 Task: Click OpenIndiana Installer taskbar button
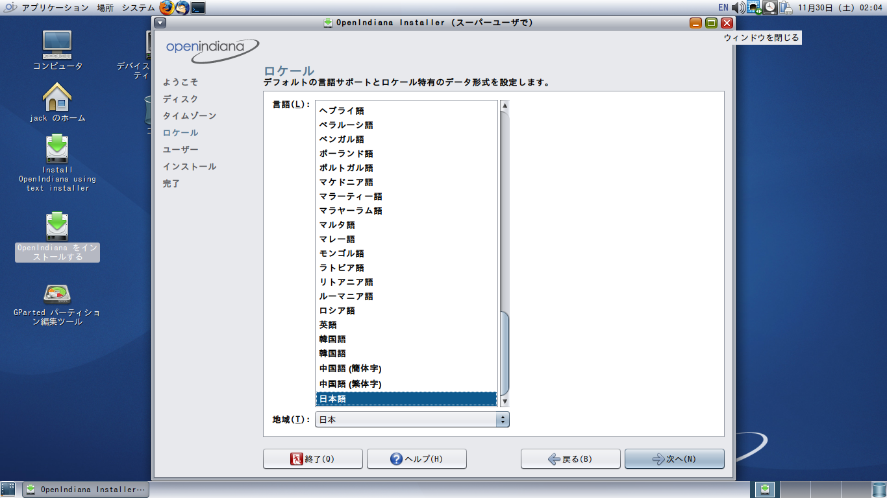click(x=86, y=490)
